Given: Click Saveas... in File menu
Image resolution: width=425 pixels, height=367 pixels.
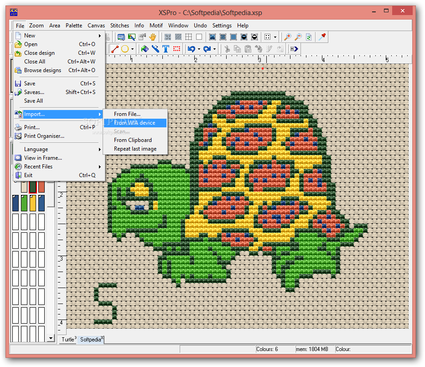Looking at the screenshot, I should point(58,92).
